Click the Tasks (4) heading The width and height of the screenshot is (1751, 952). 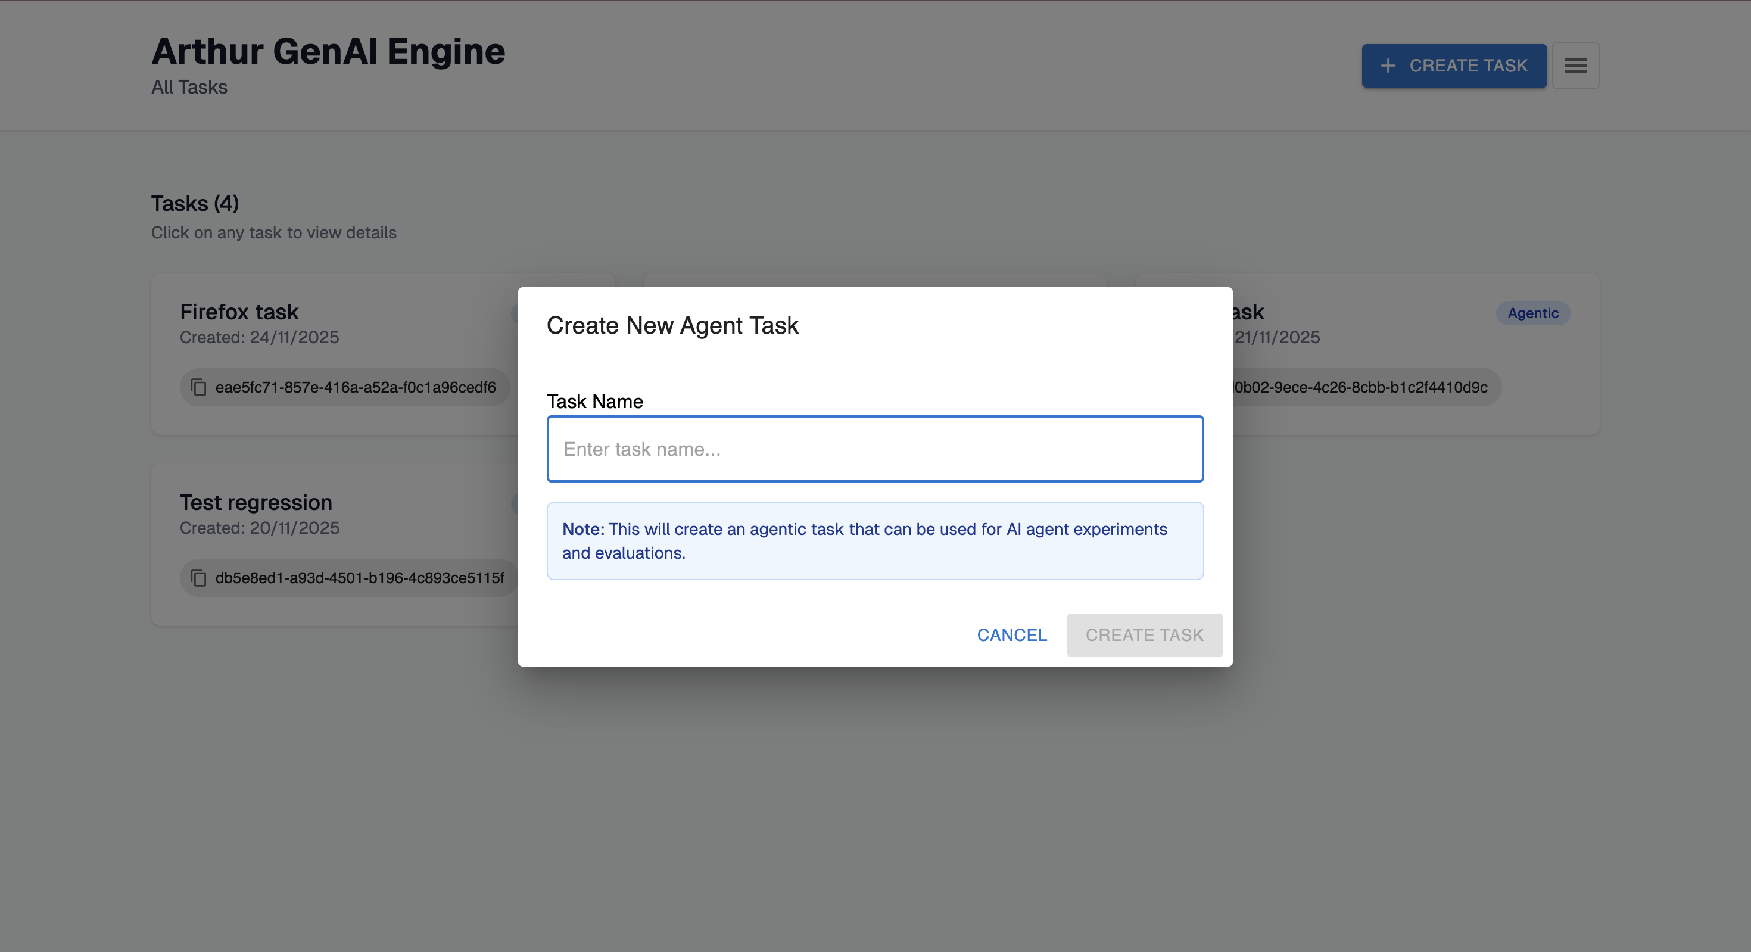coord(194,203)
